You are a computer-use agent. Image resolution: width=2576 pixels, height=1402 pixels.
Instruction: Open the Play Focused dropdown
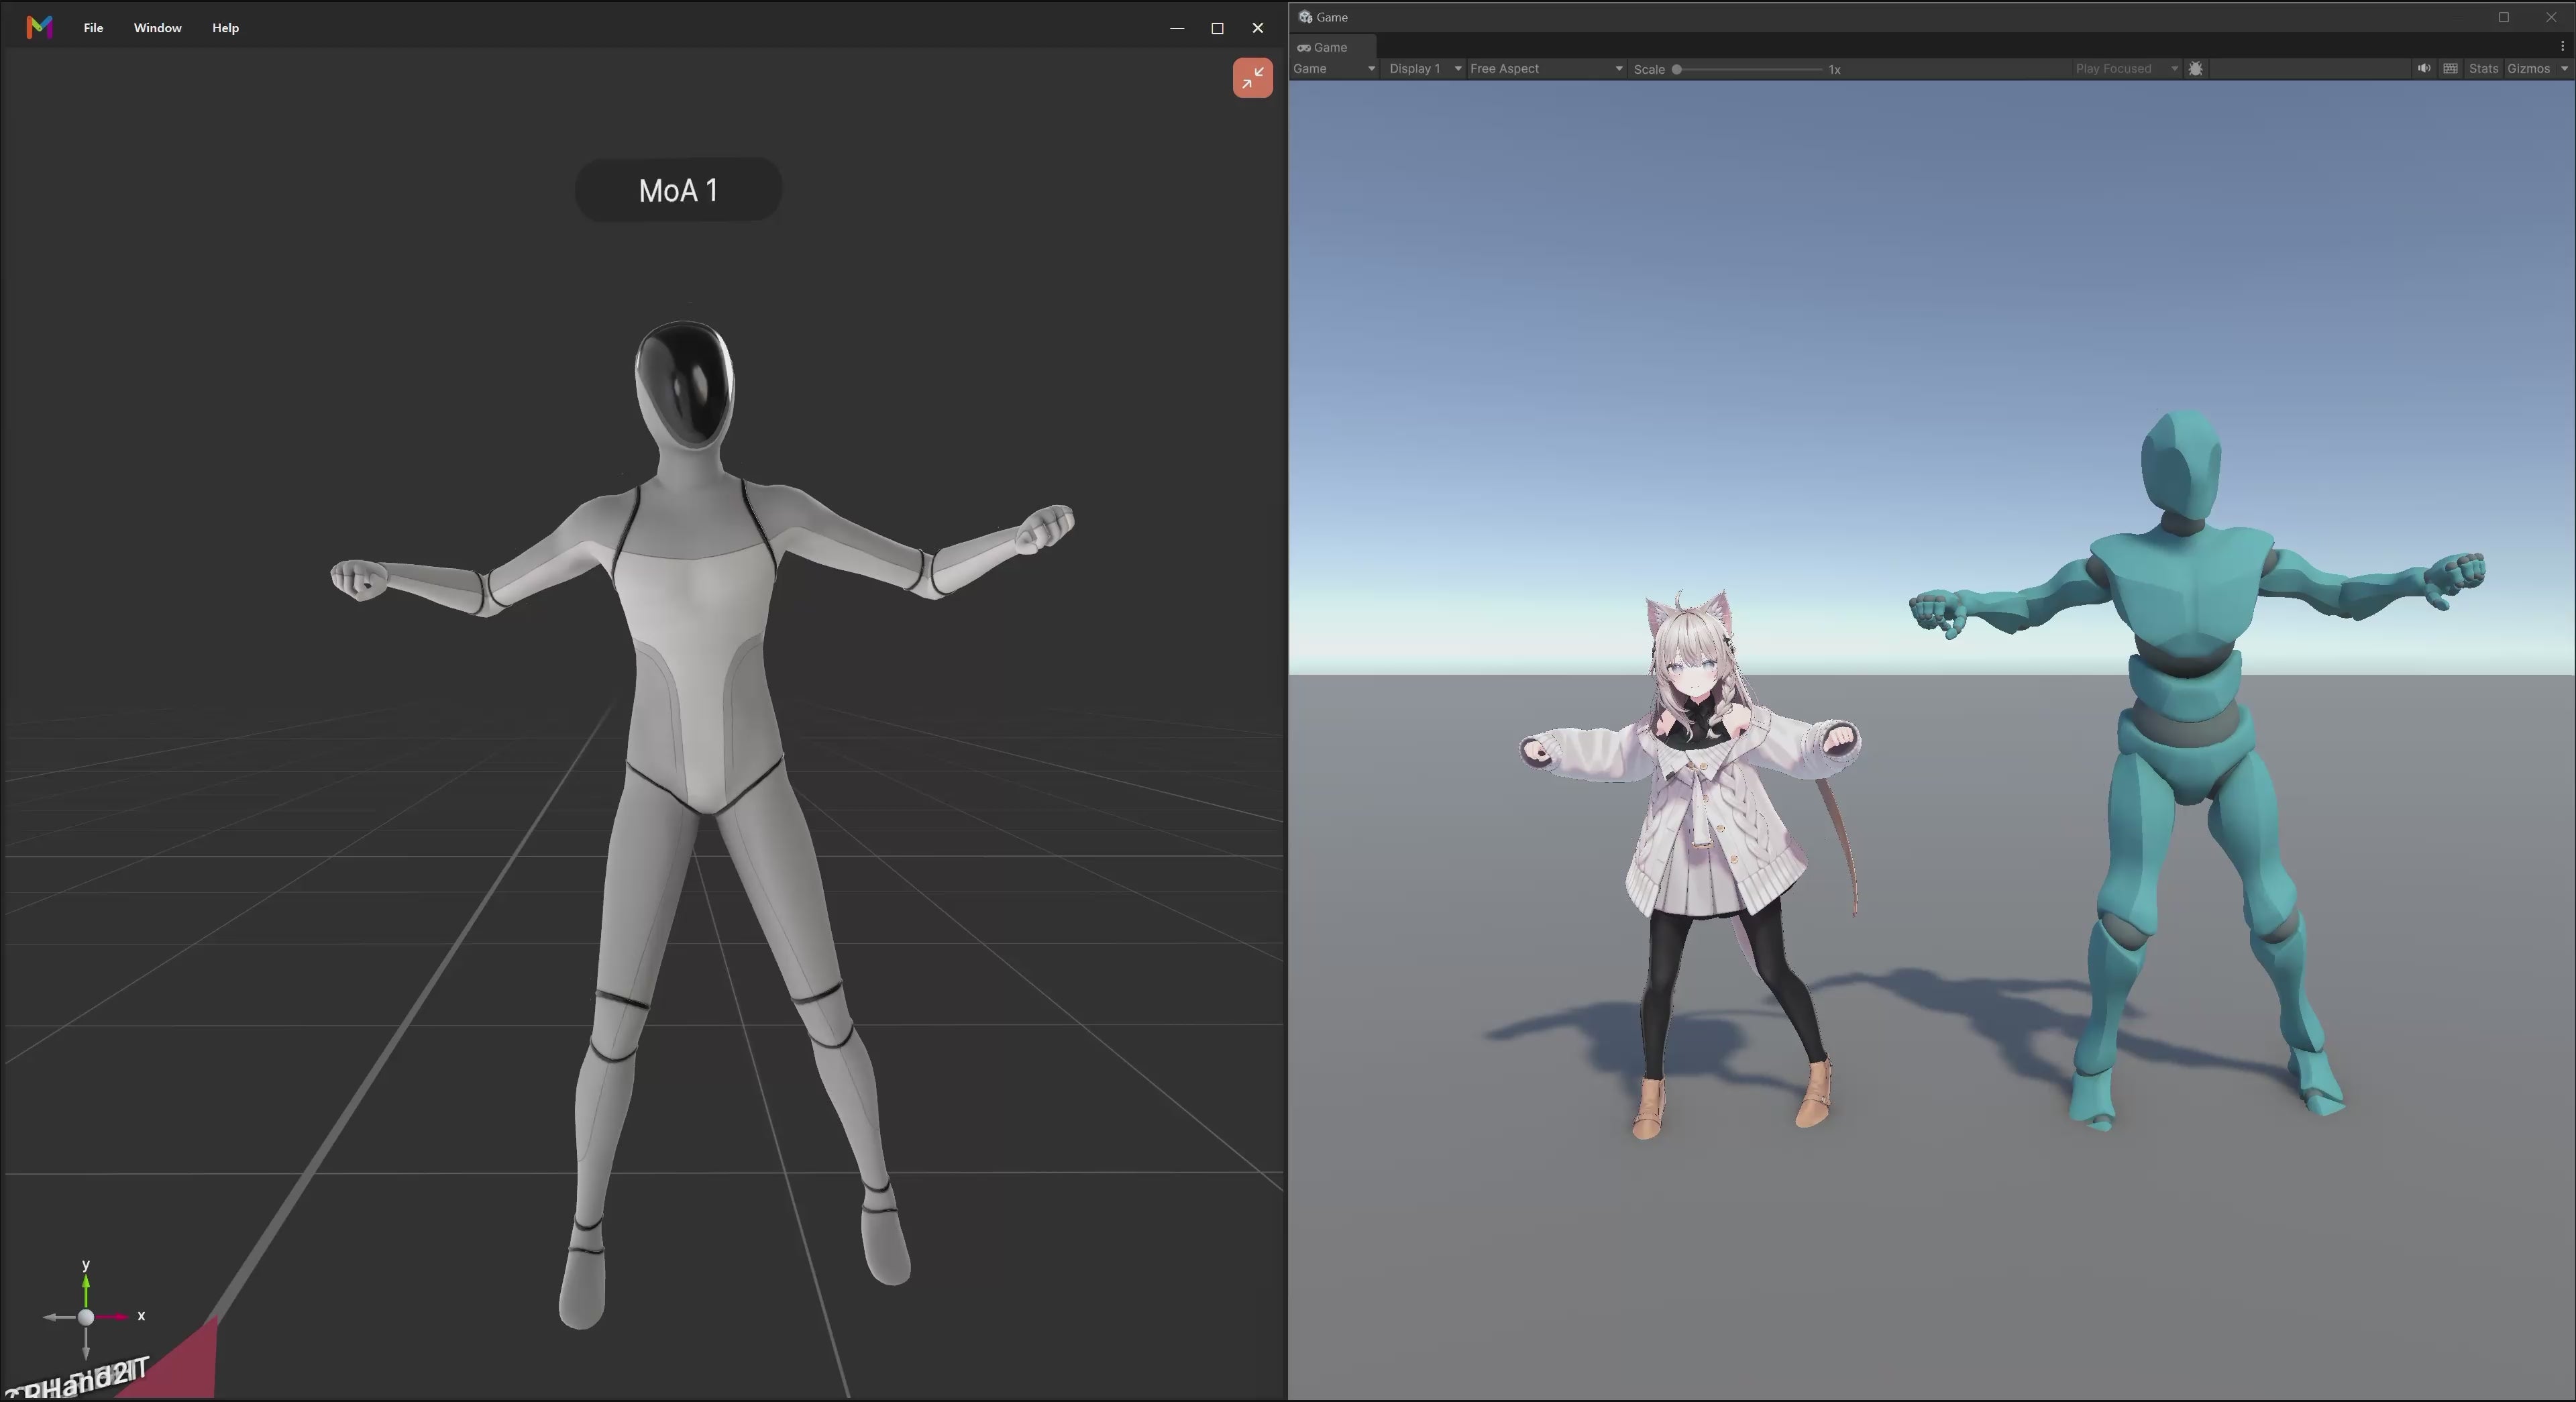pyautogui.click(x=2126, y=69)
